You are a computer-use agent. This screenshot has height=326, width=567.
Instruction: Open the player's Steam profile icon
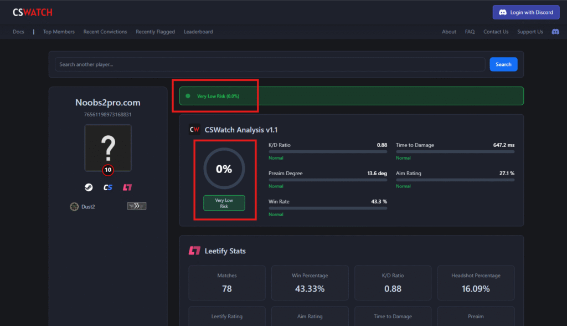click(89, 187)
